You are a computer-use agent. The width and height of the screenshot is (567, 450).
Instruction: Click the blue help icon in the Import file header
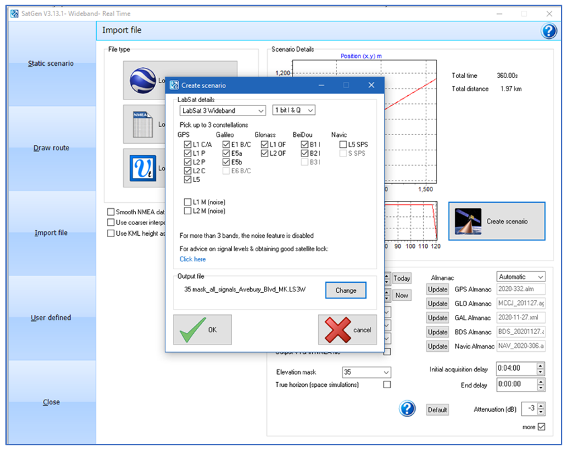pos(549,31)
